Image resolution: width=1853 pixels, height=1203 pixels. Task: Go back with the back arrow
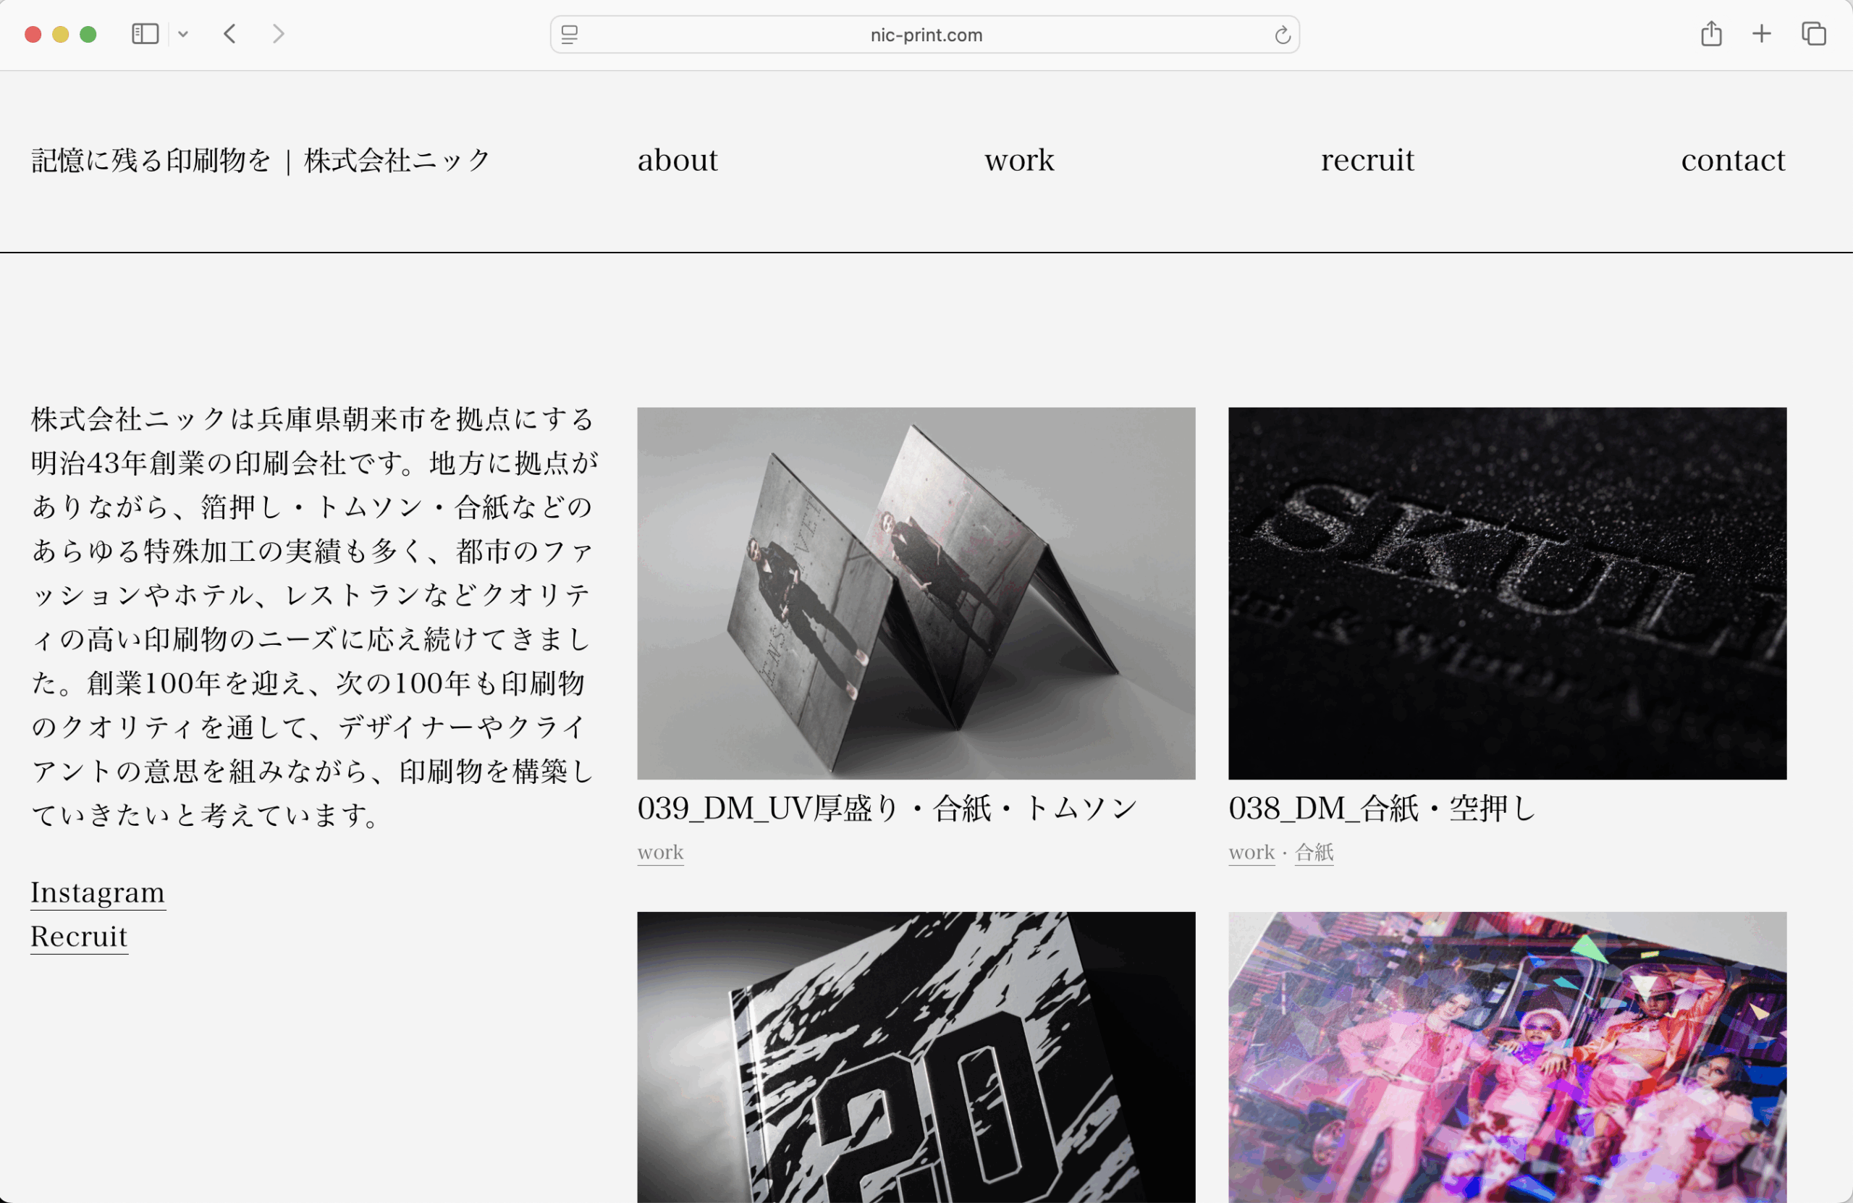[x=229, y=34]
